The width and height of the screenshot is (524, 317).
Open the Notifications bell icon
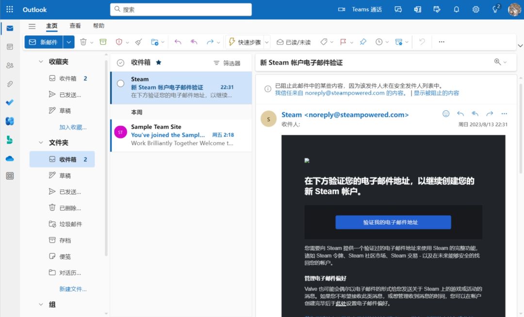pyautogui.click(x=456, y=9)
